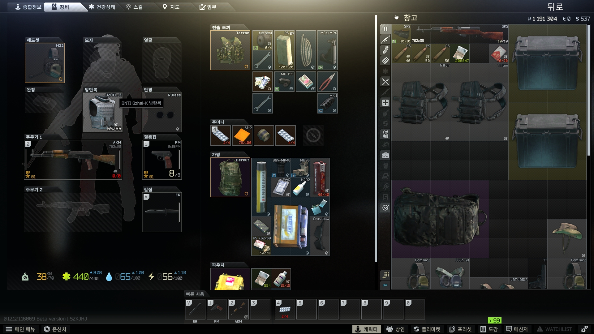Viewport: 594px width, 334px height.
Task: Toggle the stash auto-arrange arrows icon
Action: pos(385,285)
